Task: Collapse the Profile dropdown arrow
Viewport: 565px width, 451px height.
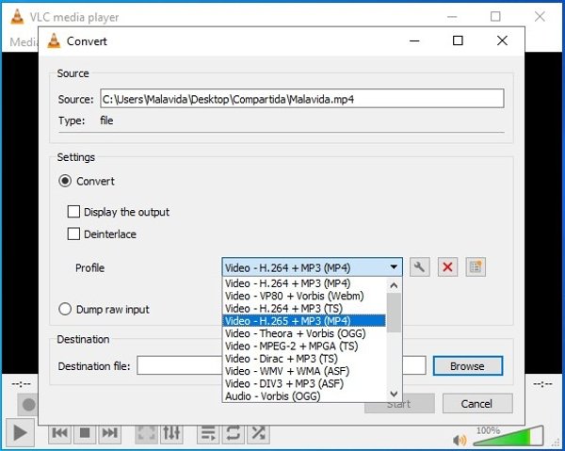Action: [394, 267]
